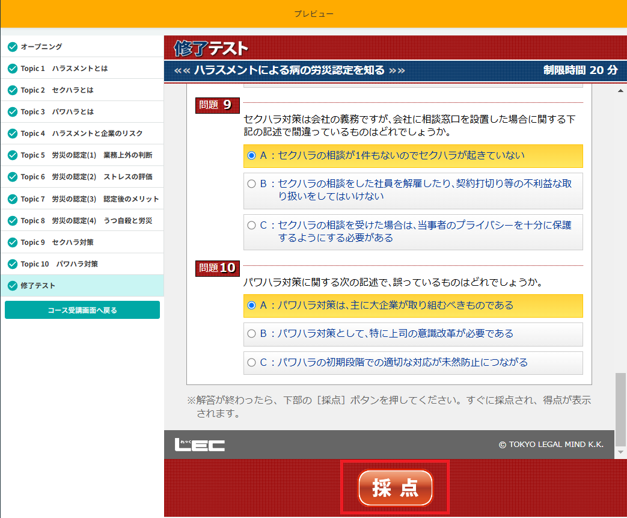Open Topic 6 ストレスの評価
The height and width of the screenshot is (518, 627).
tap(82, 176)
